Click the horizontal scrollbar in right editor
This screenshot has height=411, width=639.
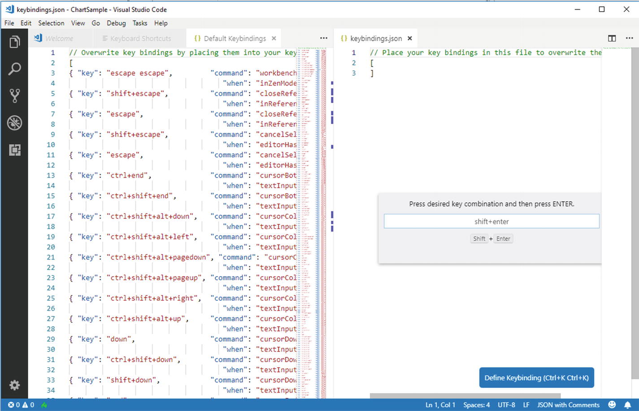tap(465, 396)
